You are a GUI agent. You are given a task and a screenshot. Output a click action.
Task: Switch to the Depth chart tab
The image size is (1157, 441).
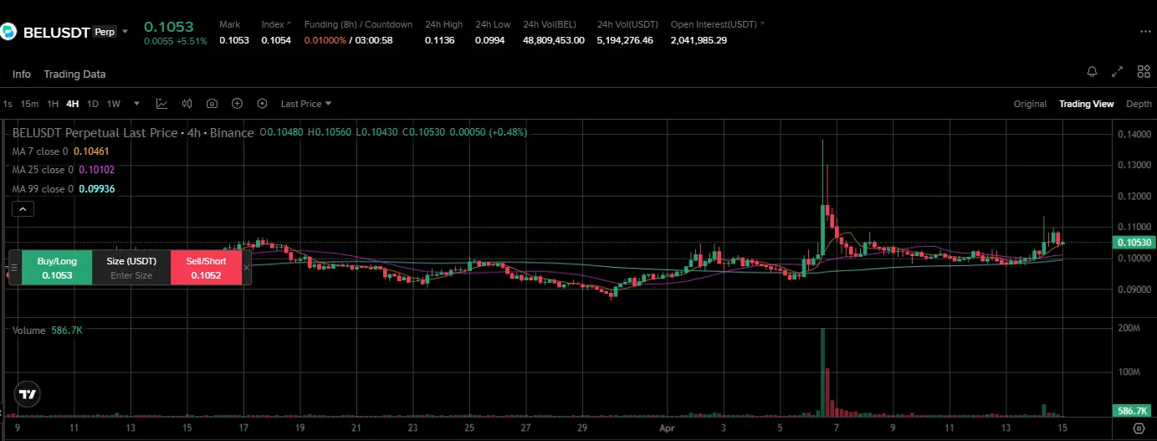pyautogui.click(x=1139, y=104)
